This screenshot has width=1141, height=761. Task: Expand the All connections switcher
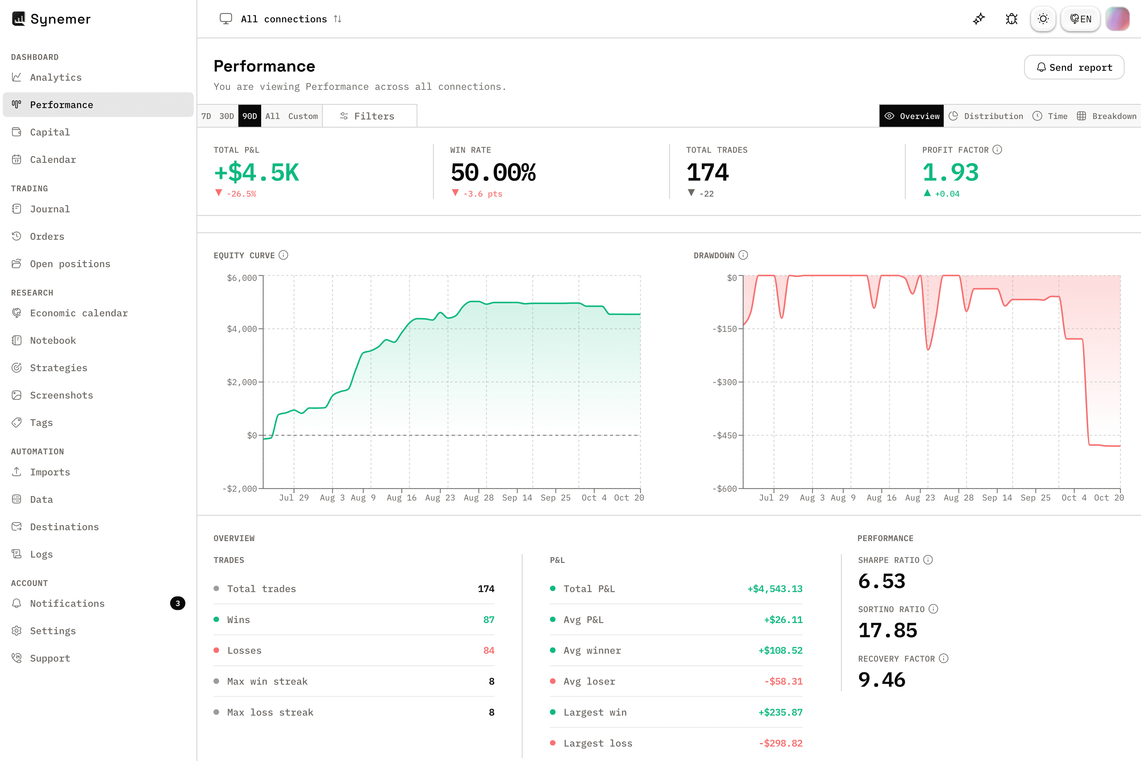tap(281, 19)
